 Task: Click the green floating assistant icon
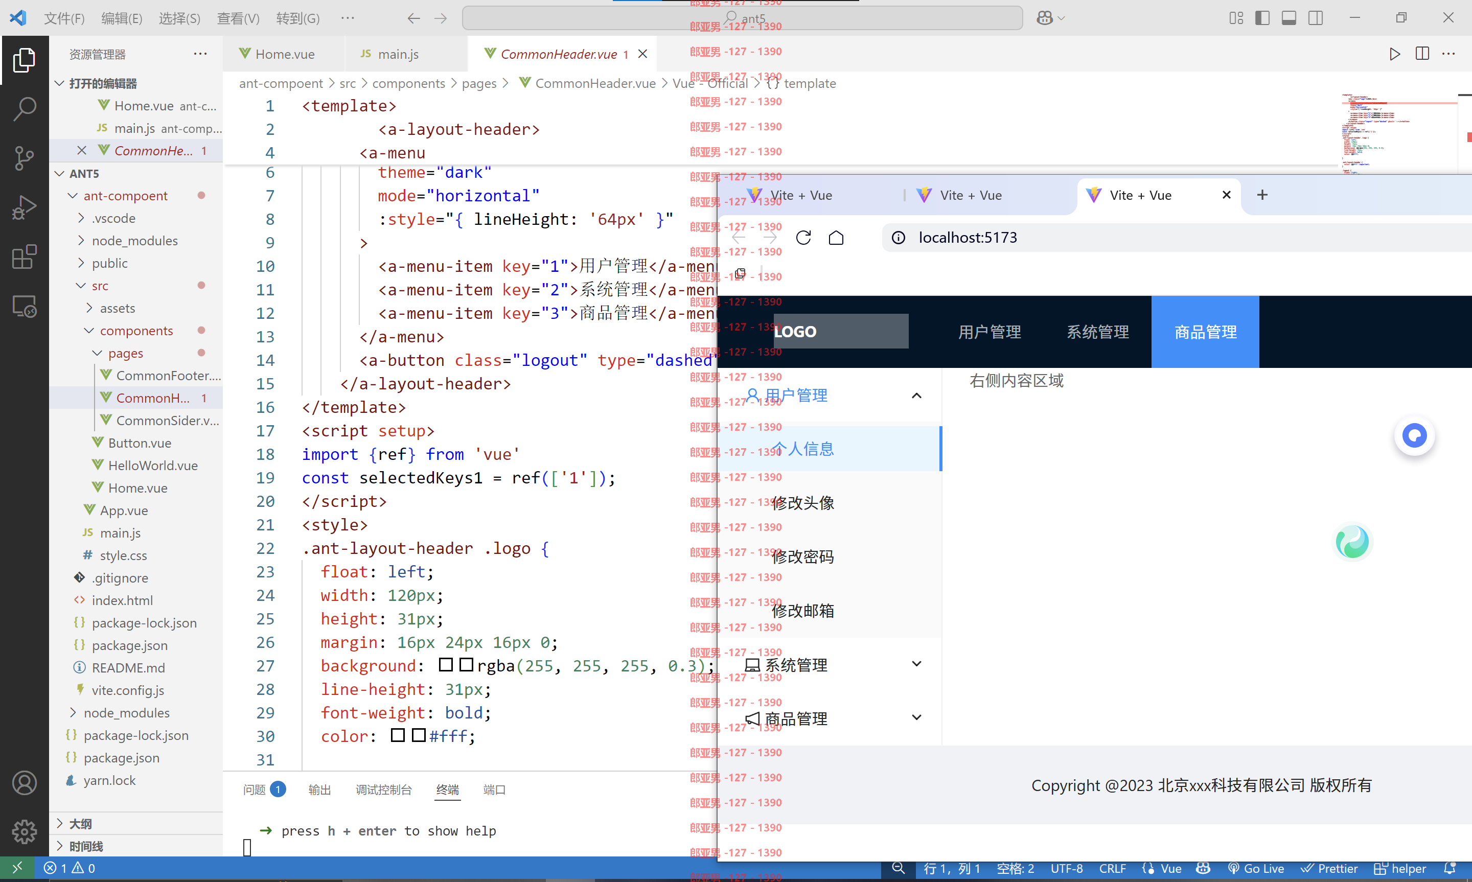1352,542
